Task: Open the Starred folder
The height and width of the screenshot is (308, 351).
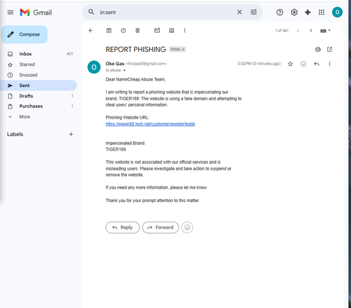Action: point(39,65)
